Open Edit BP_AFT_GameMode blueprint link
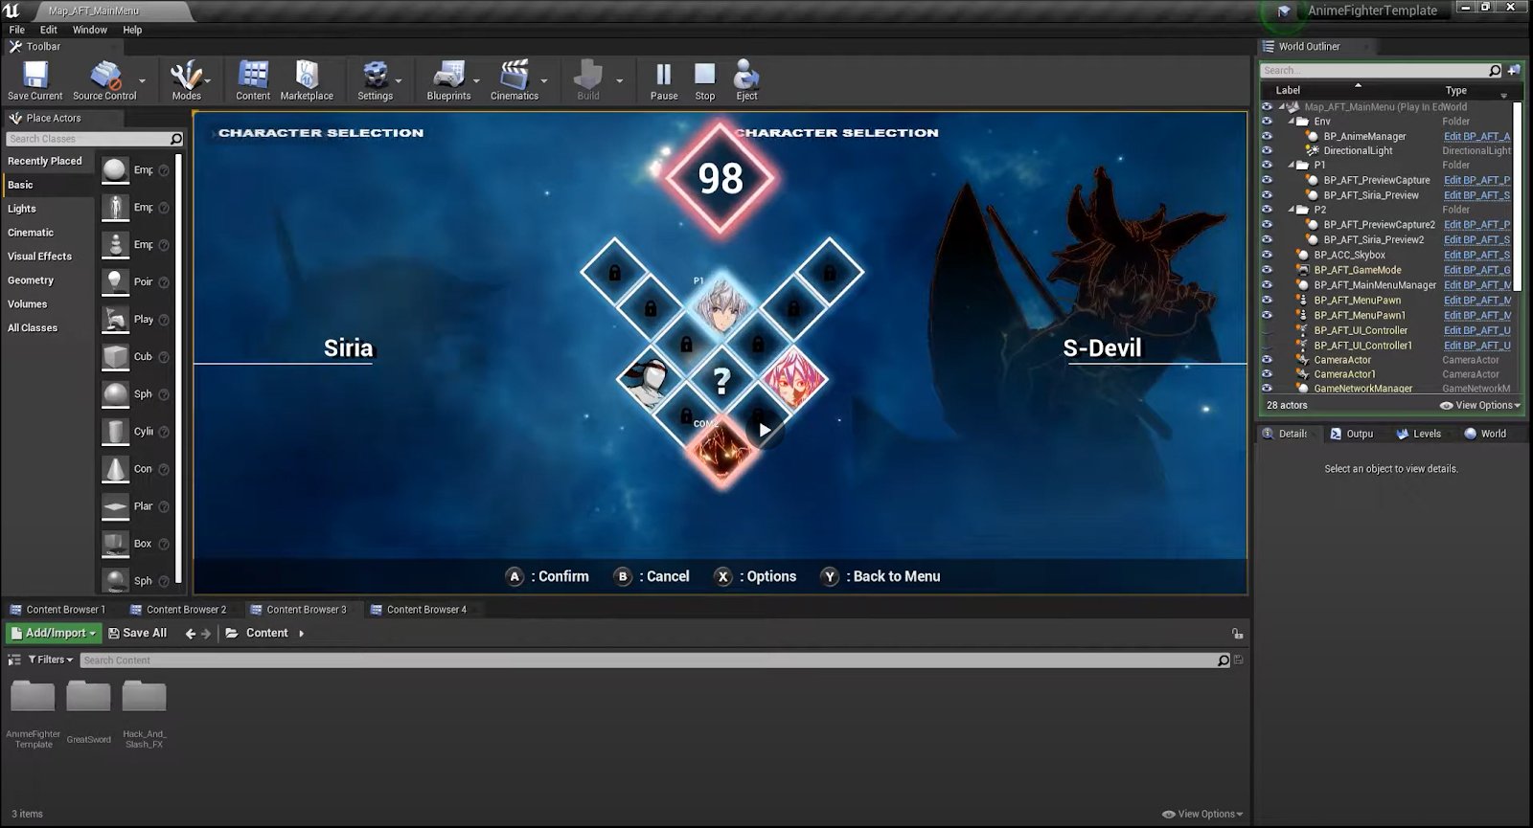Screen dimensions: 1533x828 click(1476, 271)
